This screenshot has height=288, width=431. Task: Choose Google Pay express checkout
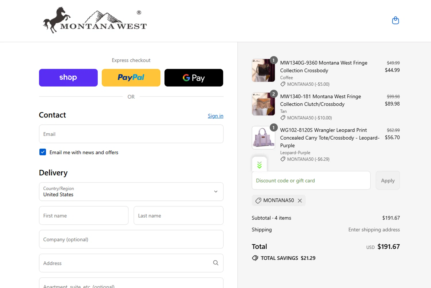point(194,78)
